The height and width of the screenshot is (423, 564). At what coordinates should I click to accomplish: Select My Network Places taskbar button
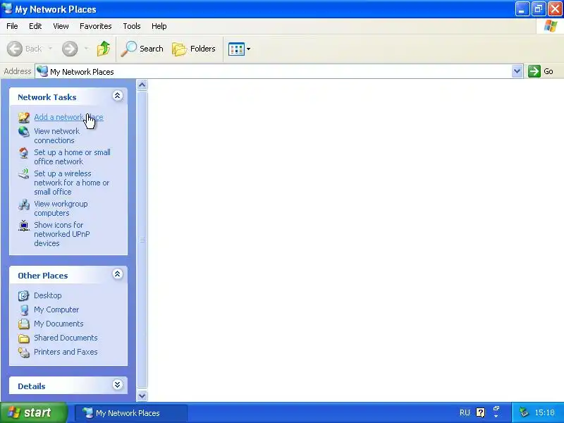tap(131, 413)
